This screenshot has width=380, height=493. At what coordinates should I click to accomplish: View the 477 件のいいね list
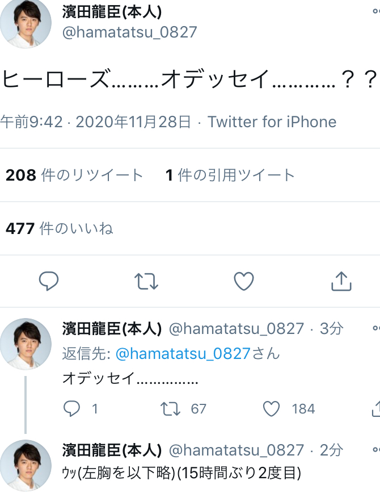[x=60, y=228]
